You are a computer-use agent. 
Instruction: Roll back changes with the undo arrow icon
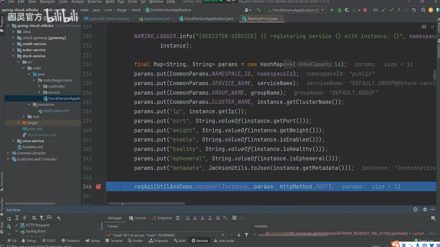414,10
